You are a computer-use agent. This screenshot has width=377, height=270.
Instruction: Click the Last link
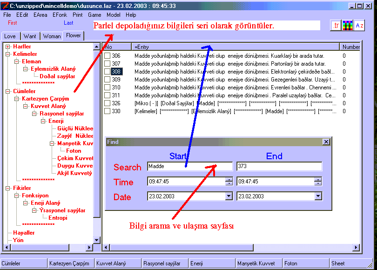[x=68, y=23]
